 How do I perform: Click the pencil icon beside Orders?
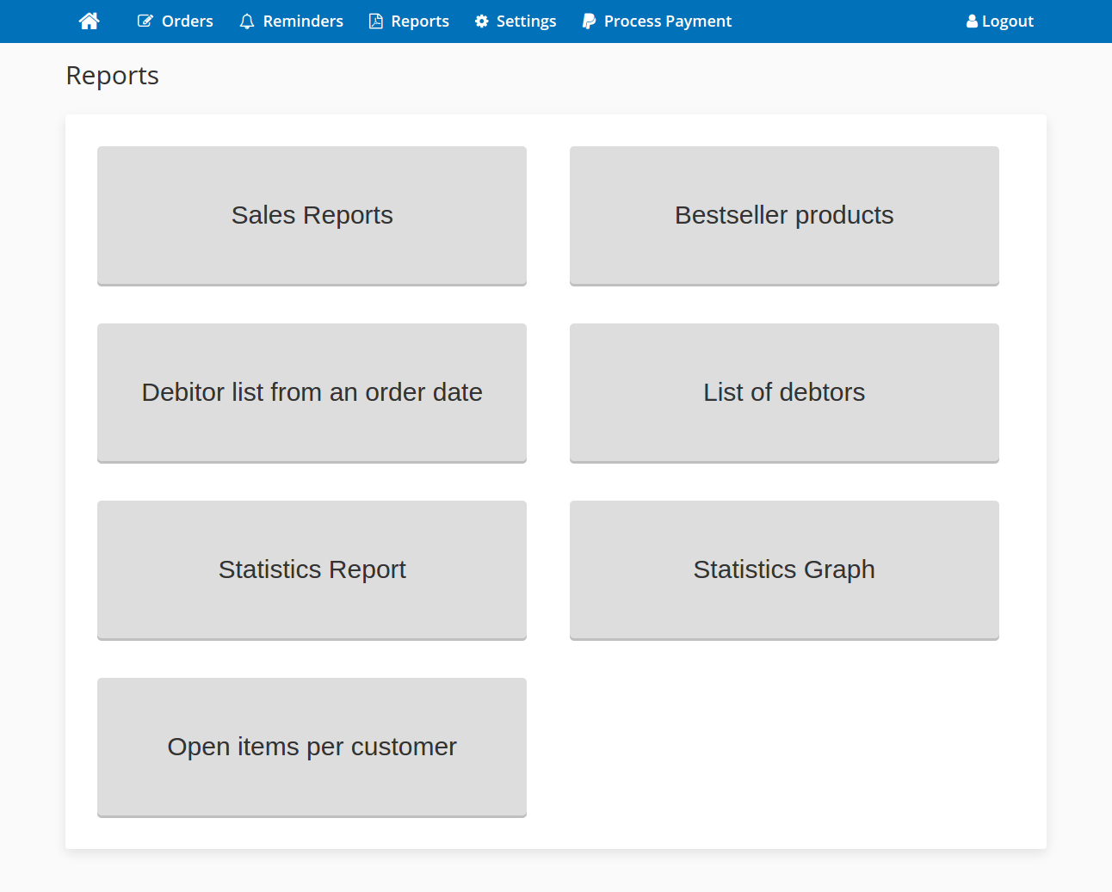coord(145,22)
